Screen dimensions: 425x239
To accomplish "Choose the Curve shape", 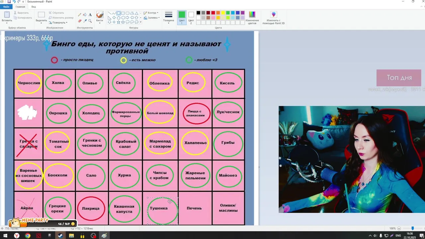I will click(114, 13).
